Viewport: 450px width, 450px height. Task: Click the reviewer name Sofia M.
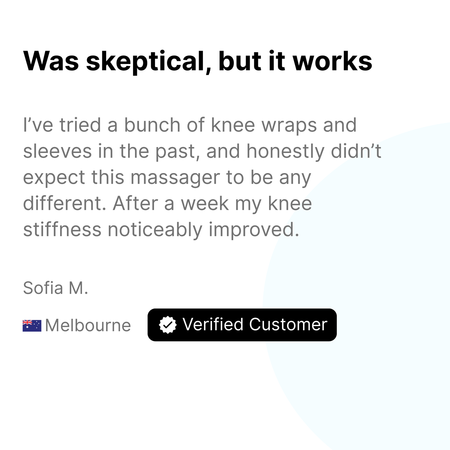click(55, 288)
